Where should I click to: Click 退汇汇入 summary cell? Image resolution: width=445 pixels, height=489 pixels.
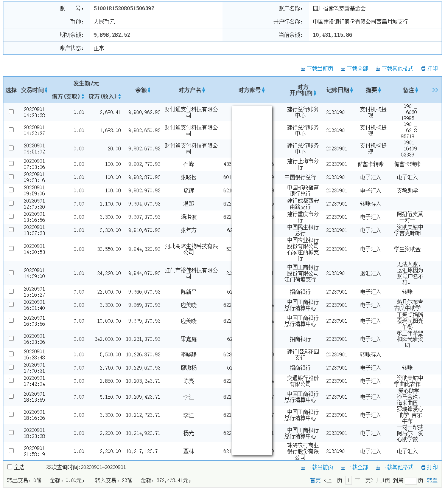370,273
